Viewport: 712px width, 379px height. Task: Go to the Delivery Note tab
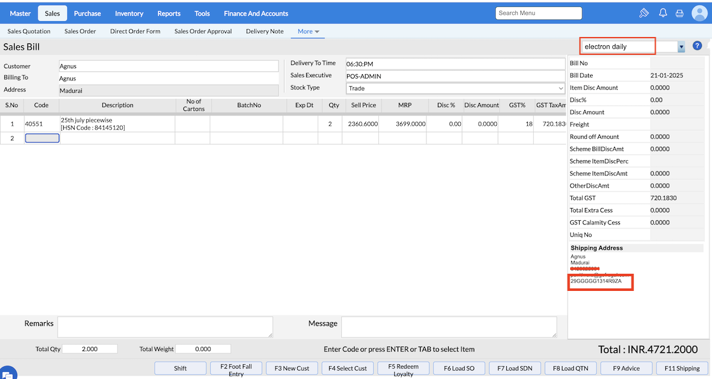coord(265,31)
